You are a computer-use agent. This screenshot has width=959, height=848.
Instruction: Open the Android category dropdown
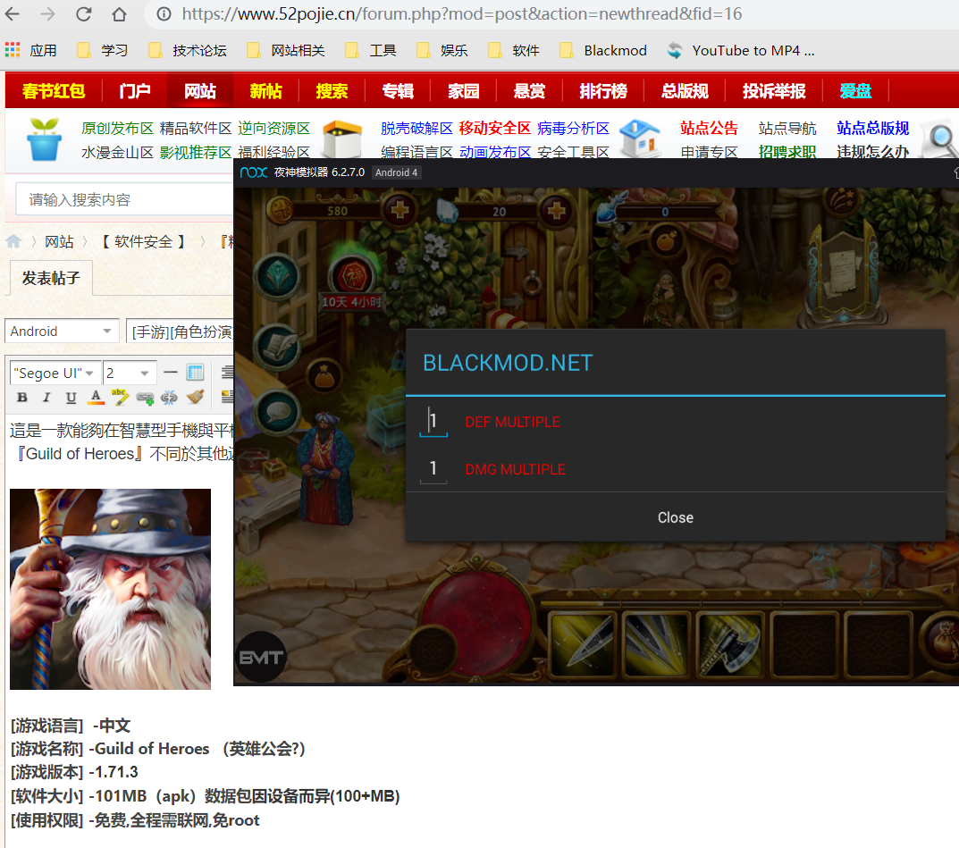point(61,331)
